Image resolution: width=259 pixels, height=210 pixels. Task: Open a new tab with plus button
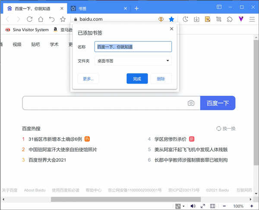136,9
